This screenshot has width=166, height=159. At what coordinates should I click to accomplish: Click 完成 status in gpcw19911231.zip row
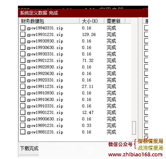click(x=111, y=86)
